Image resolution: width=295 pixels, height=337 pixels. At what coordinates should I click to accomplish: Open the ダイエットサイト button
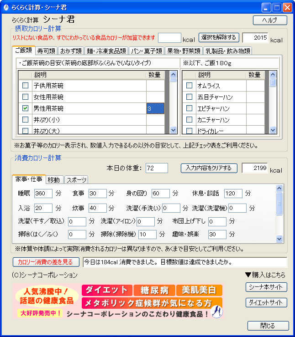coord(266,302)
